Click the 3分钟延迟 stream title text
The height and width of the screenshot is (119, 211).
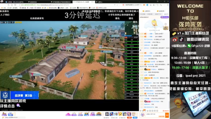[82, 15]
